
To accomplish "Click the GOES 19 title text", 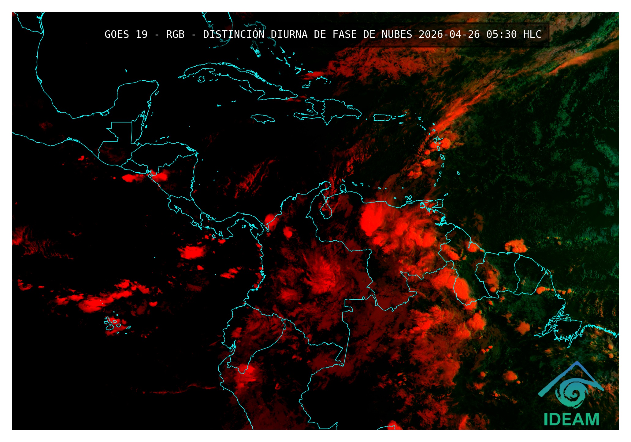I will (x=126, y=35).
